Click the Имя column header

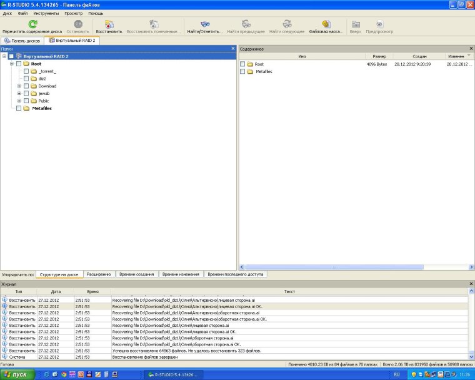coord(302,56)
